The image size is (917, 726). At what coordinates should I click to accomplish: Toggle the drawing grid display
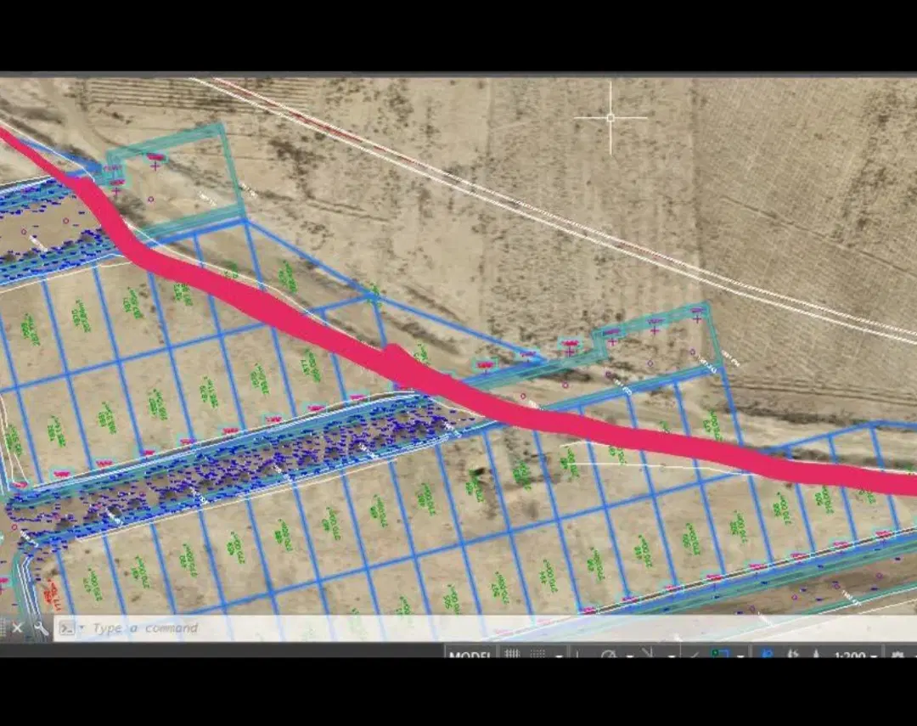(x=512, y=654)
